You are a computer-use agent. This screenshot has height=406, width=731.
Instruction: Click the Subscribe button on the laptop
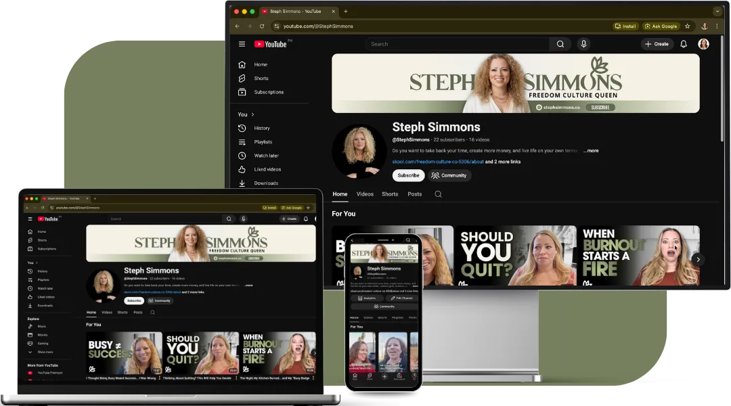click(x=134, y=300)
